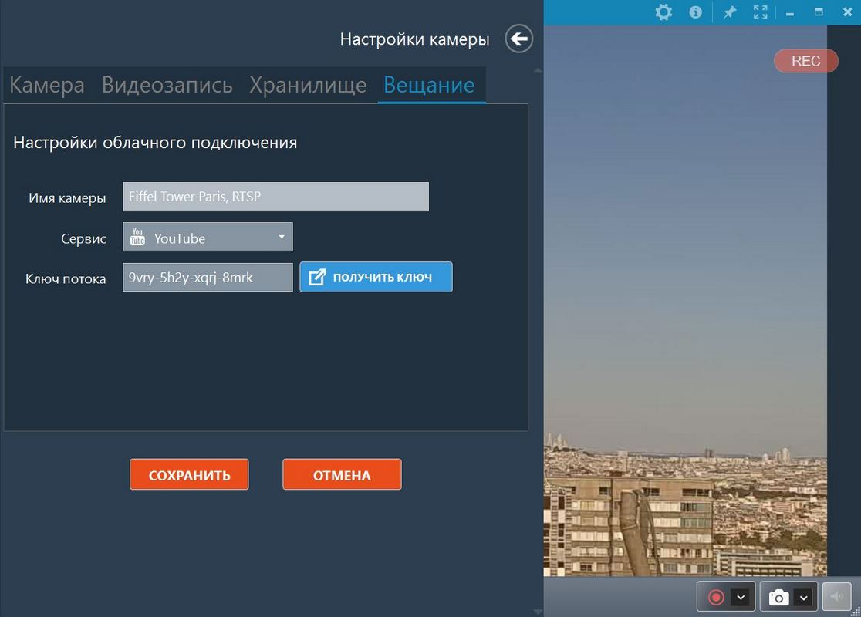Viewport: 861px width, 617px height.
Task: Toggle the REC indicator on the video feed
Action: [x=805, y=60]
